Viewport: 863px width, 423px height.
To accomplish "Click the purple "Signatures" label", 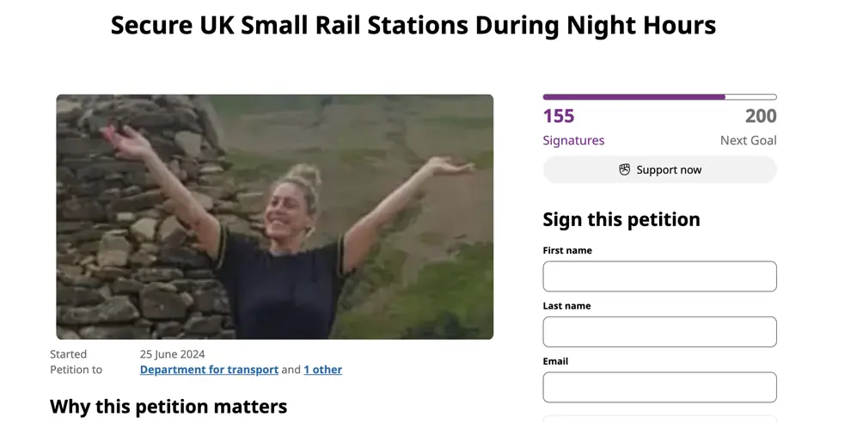I will pos(573,140).
